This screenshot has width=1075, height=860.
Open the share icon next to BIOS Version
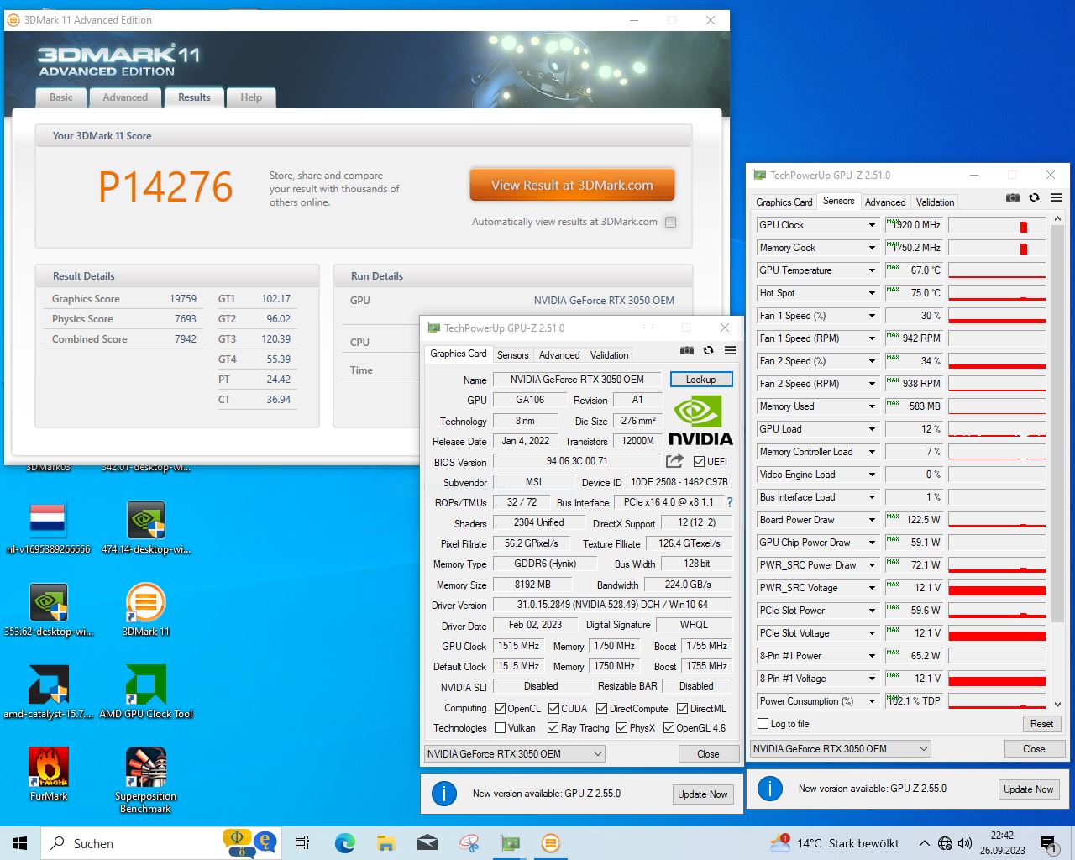674,461
